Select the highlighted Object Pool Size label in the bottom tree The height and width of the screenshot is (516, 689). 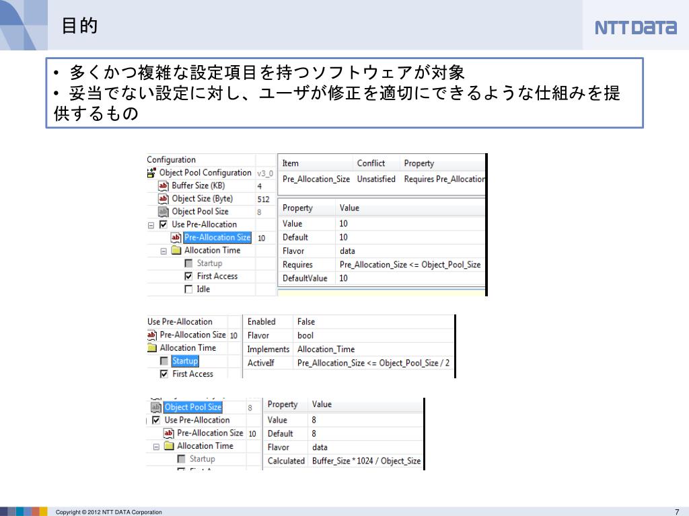click(193, 407)
